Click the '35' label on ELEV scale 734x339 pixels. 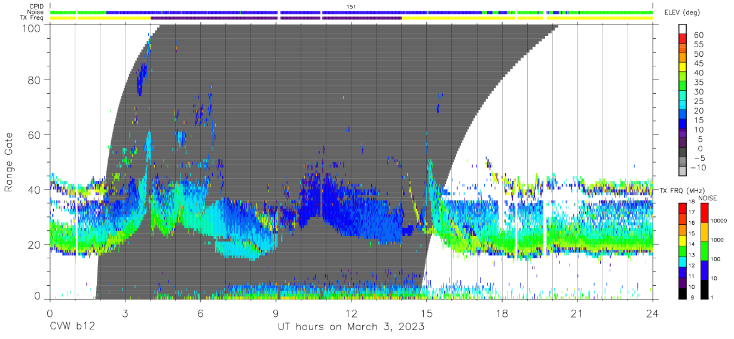698,82
